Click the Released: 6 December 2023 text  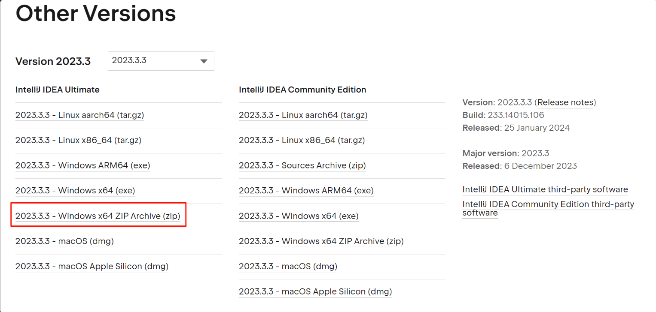[519, 166]
